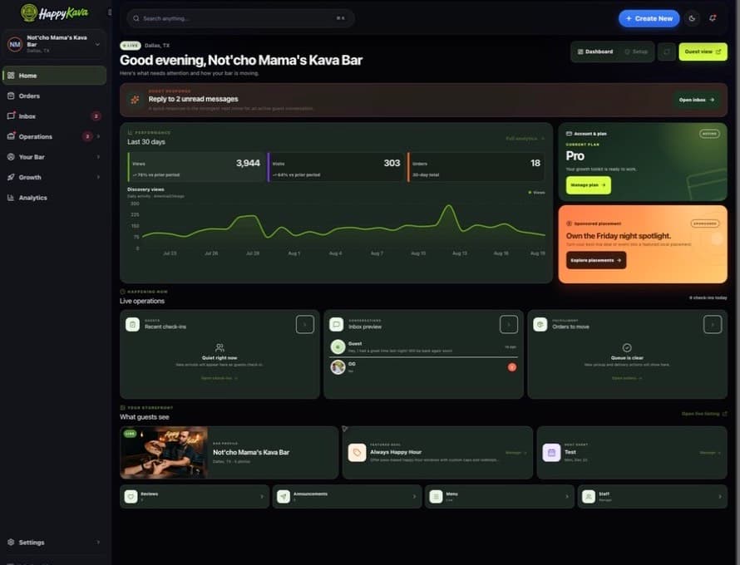740x565 pixels.
Task: Open the Guest conversation in the inbox preview
Action: (x=423, y=347)
